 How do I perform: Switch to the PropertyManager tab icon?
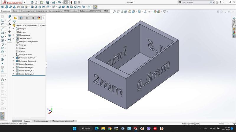tap(21, 18)
